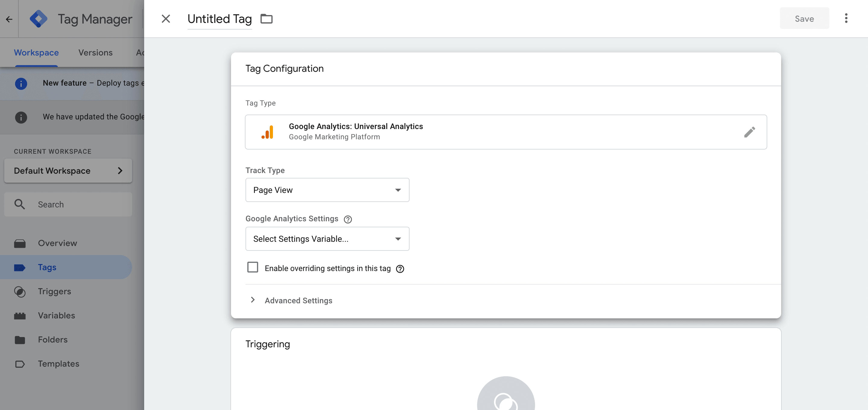This screenshot has height=410, width=868.
Task: Click the Save button
Action: 804,18
